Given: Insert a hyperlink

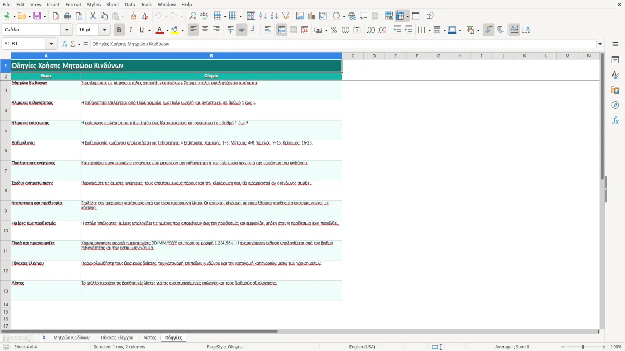Looking at the screenshot, I should point(353,16).
